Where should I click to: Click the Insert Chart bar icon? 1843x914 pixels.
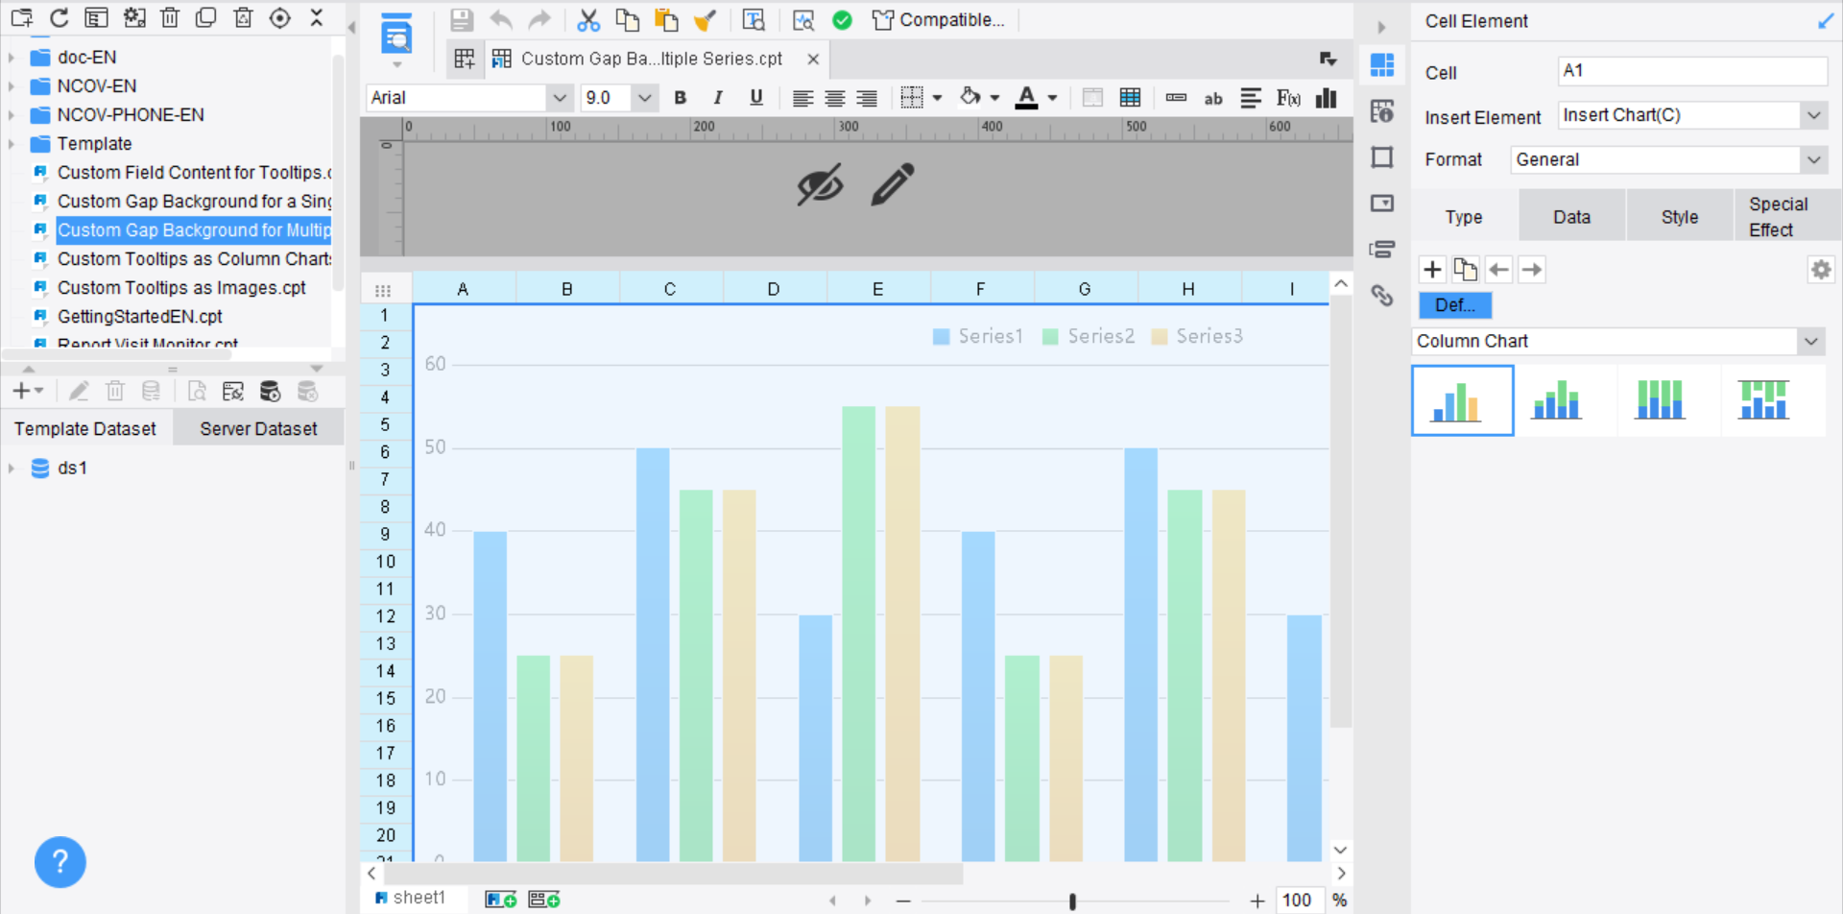(1327, 98)
